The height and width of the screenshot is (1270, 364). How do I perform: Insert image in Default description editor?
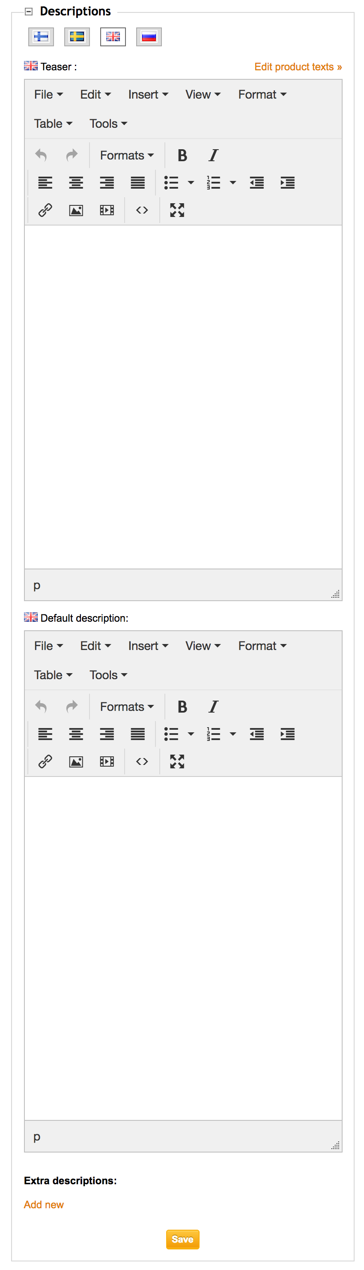coord(76,761)
